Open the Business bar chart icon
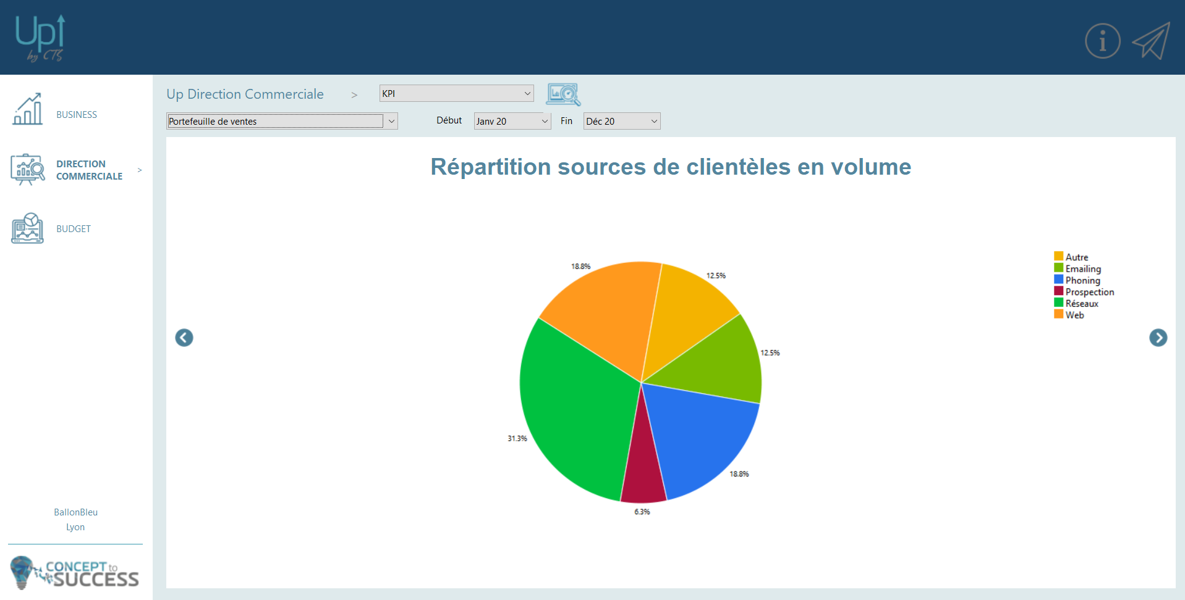Viewport: 1185px width, 600px height. pyautogui.click(x=28, y=109)
